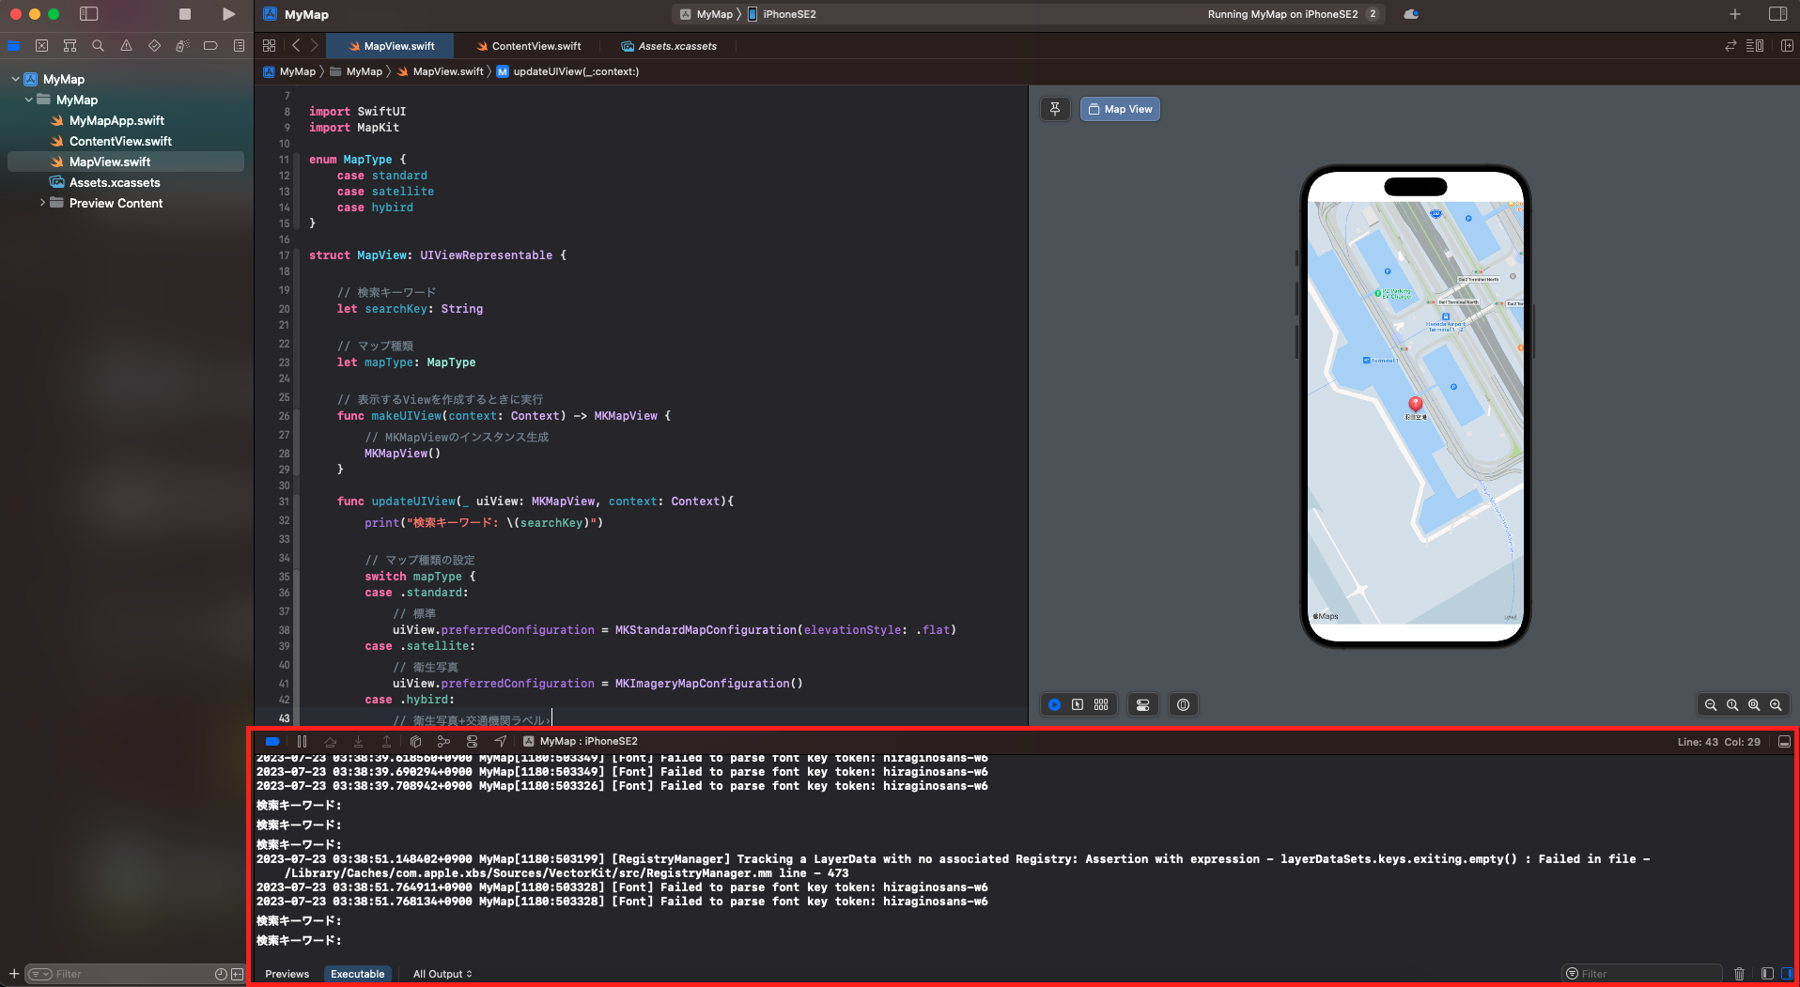Open the Symbol navigator
This screenshot has width=1800, height=987.
70,45
